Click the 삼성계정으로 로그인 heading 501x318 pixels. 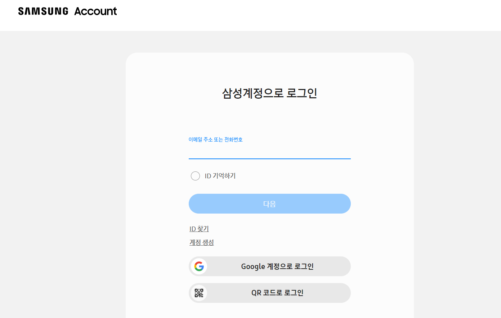pos(269,93)
